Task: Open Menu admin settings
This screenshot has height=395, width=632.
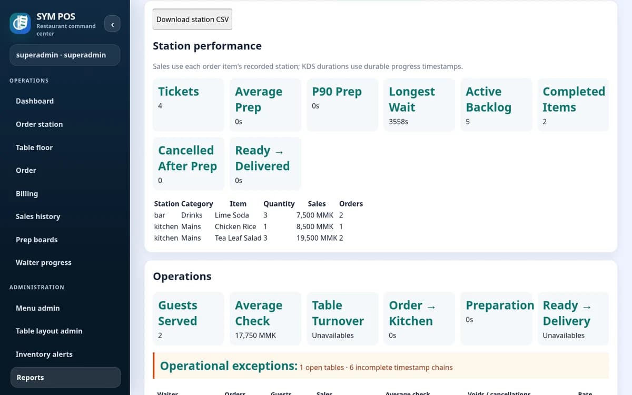Action: [65, 308]
